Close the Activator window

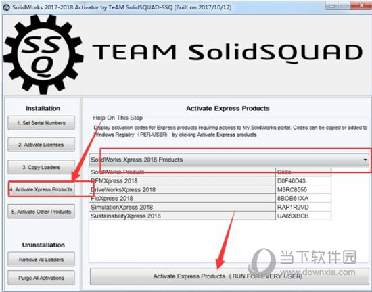pyautogui.click(x=361, y=5)
